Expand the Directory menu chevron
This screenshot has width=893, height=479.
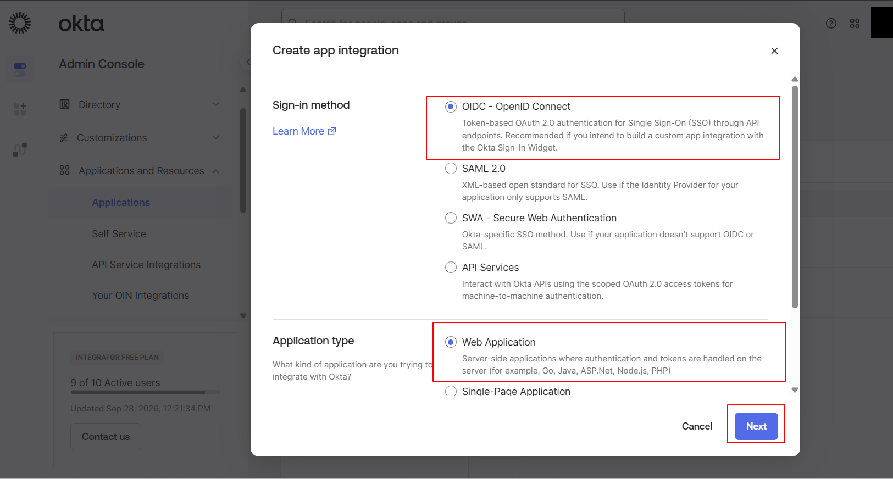[216, 104]
